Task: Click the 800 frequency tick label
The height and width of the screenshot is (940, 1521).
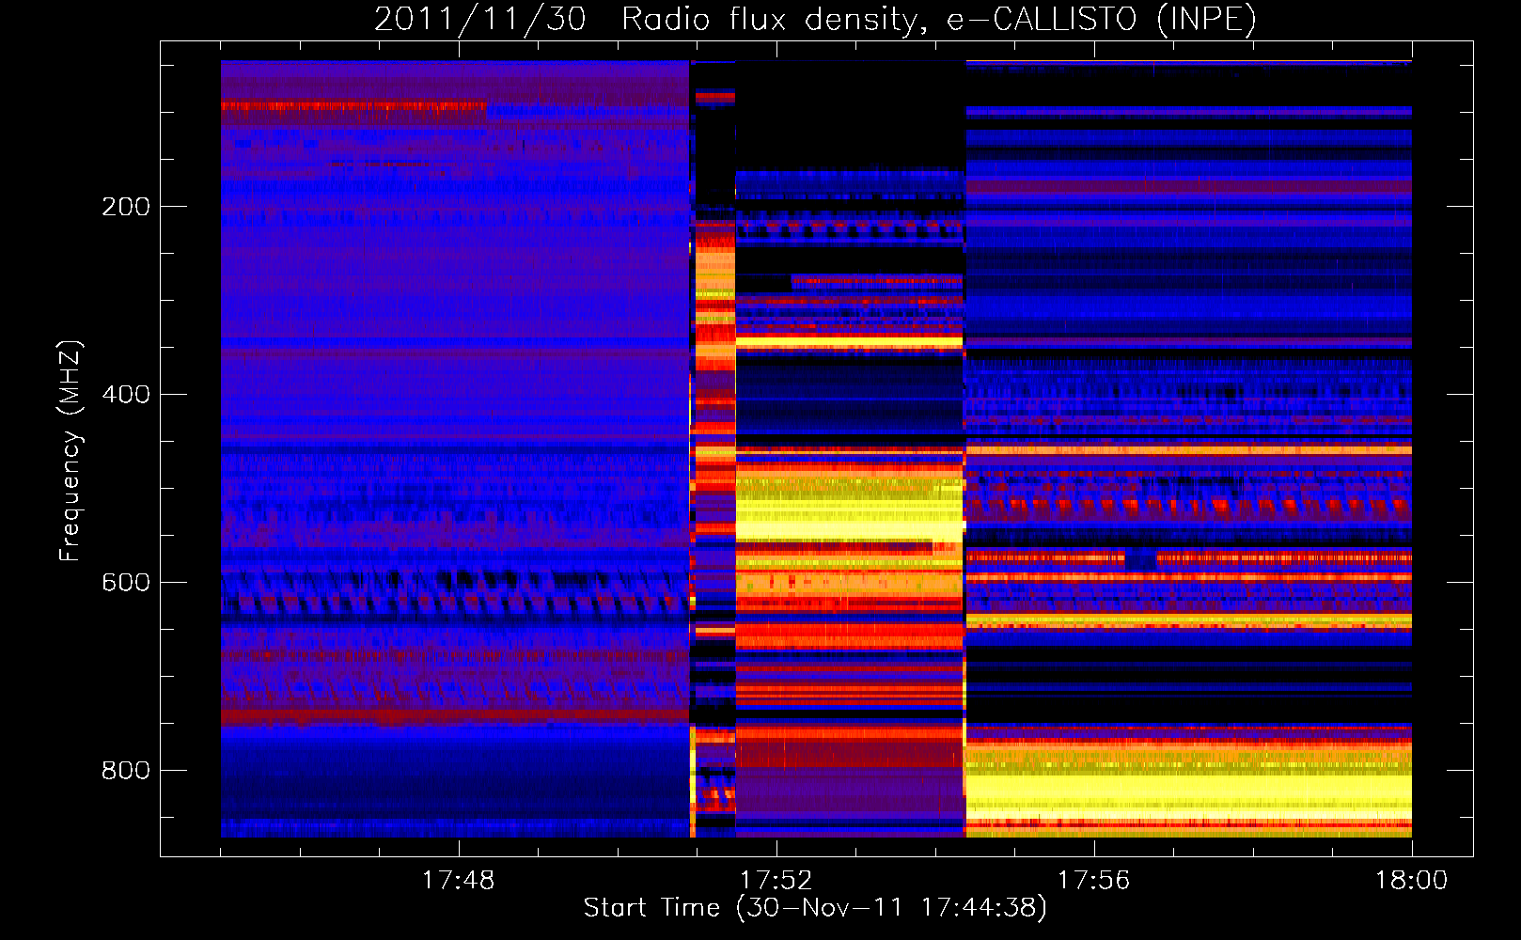Action: point(126,771)
